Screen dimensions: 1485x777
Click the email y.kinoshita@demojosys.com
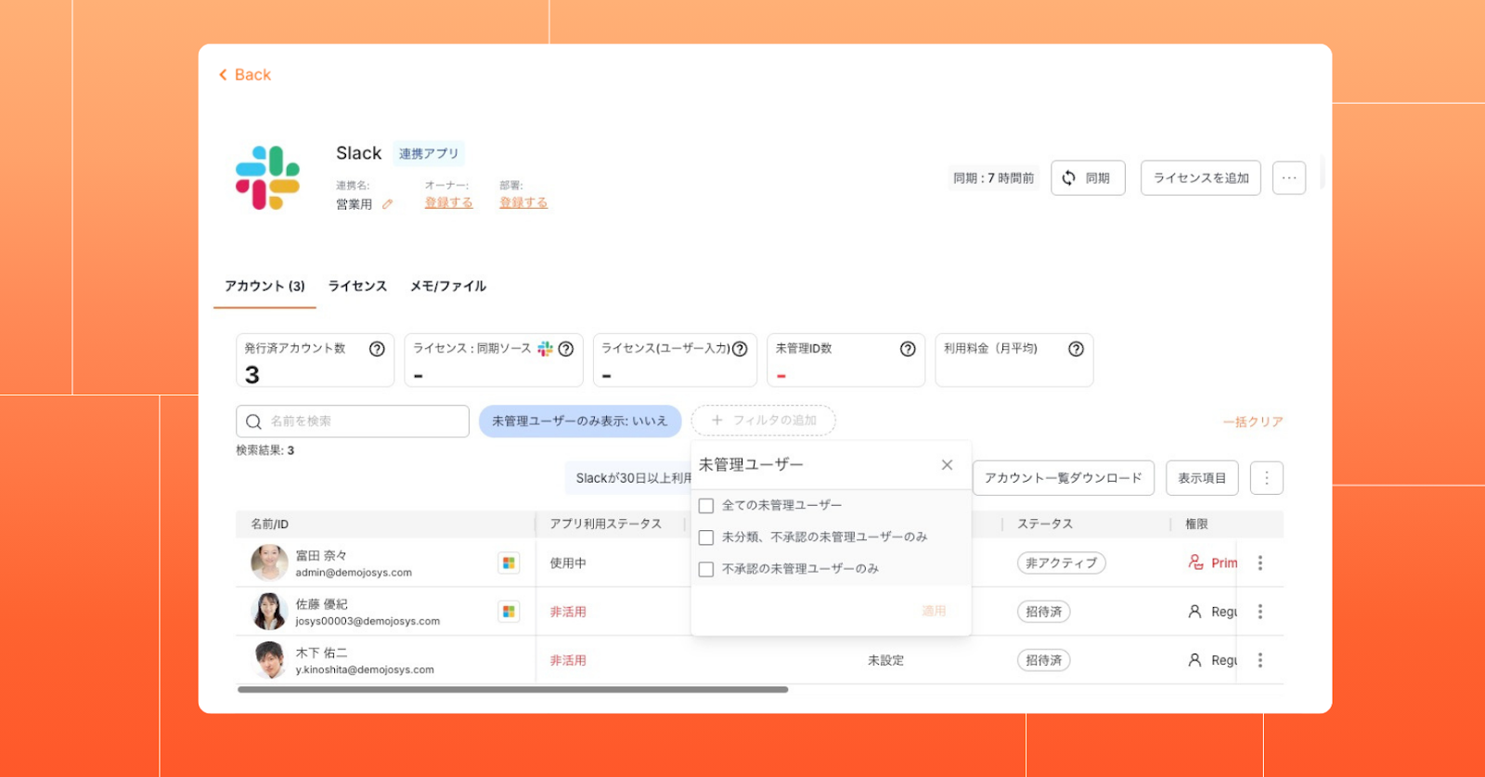tap(365, 669)
